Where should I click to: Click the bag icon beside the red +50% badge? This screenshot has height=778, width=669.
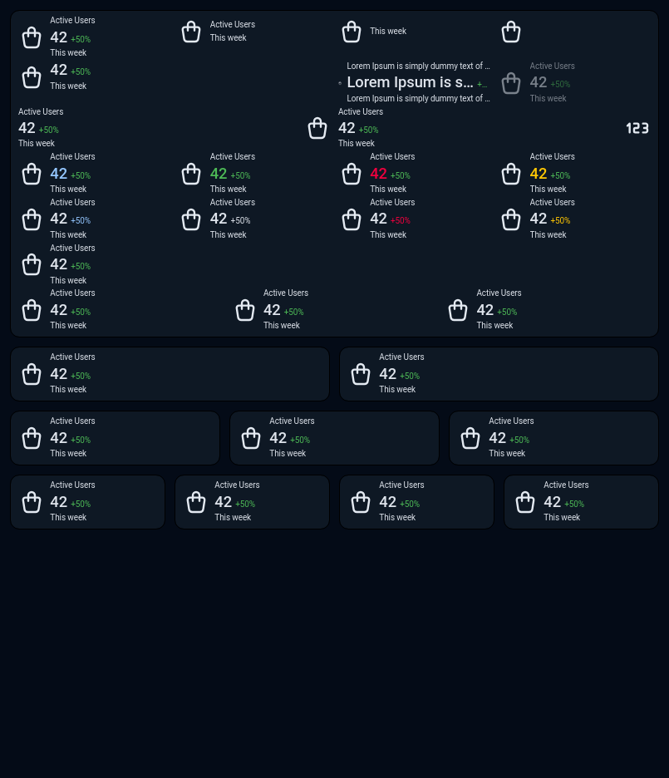coord(352,219)
